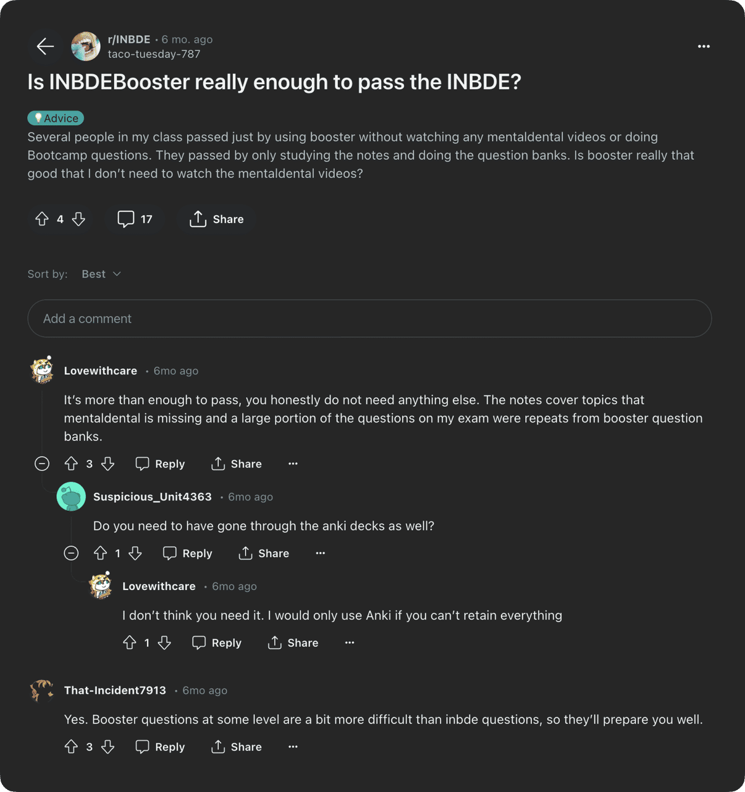Open the r/INBDE community link
Viewport: 745px width, 792px height.
[x=129, y=39]
